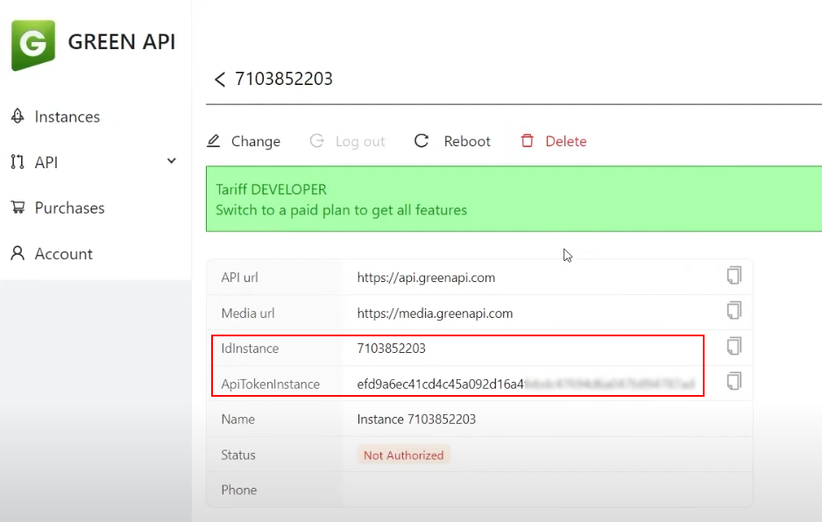Click the Change pencil icon
Image resolution: width=822 pixels, height=522 pixels.
[x=213, y=141]
